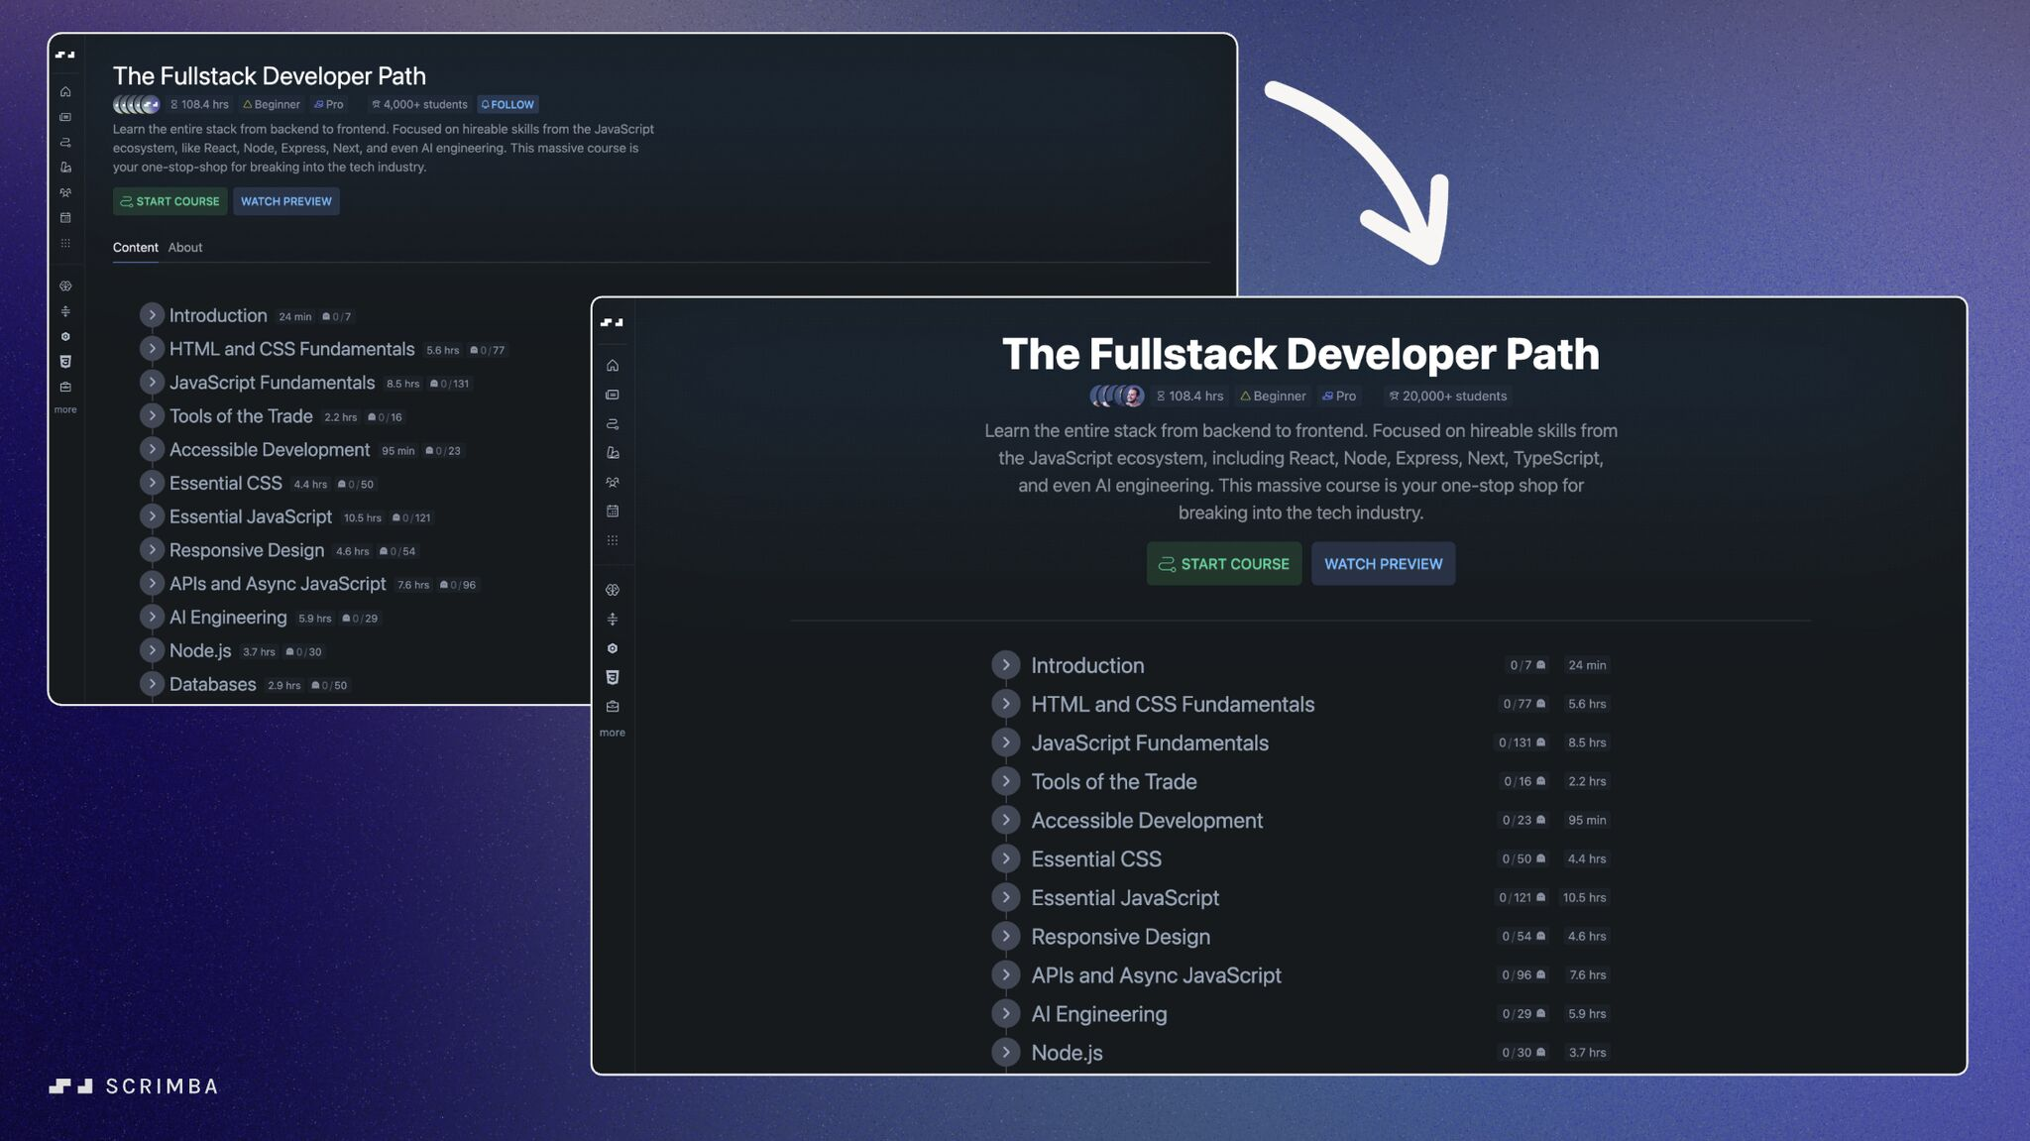Screen dimensions: 2030x1141
Task: Expand JavaScript Fundamentals chevron in the front window
Action: (1005, 742)
